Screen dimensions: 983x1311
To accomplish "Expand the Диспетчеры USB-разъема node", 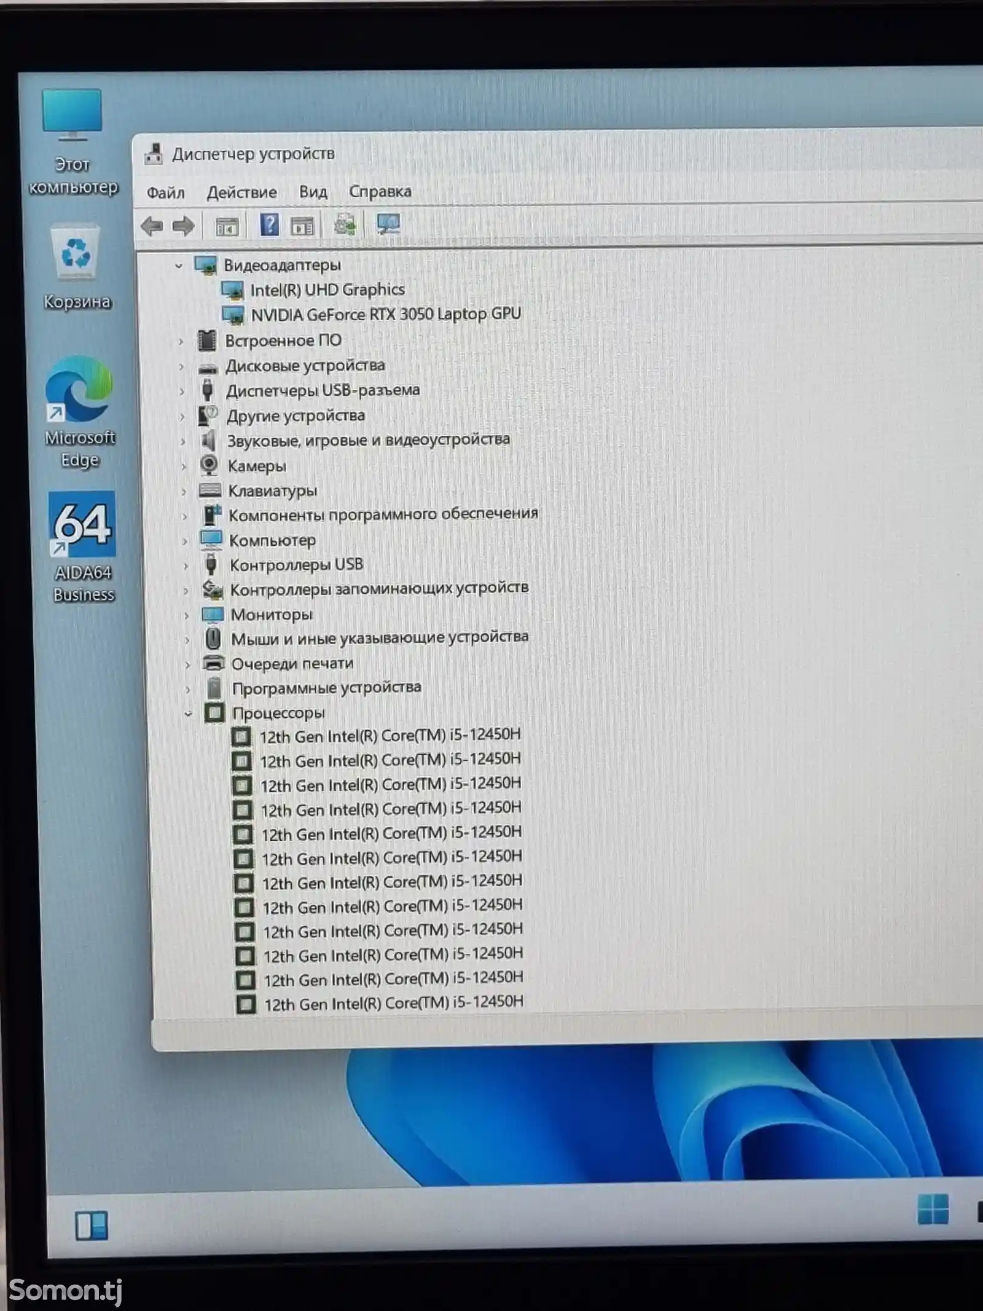I will [181, 392].
